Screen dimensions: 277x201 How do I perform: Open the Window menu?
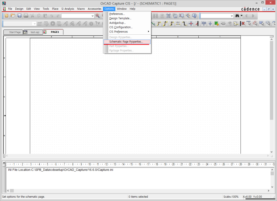pos(122,9)
